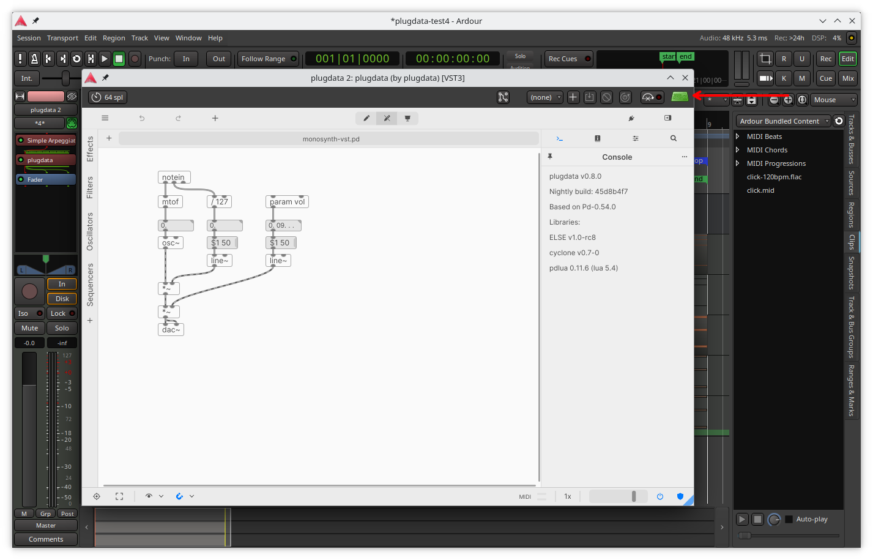Add a new preset with plus icon
The image size is (873, 560).
573,97
